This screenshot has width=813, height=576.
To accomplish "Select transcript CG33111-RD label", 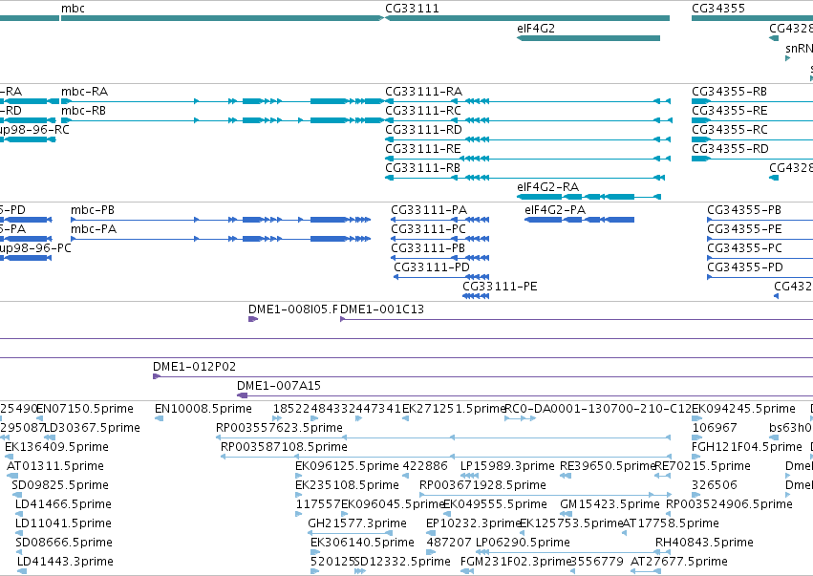I will coord(423,130).
